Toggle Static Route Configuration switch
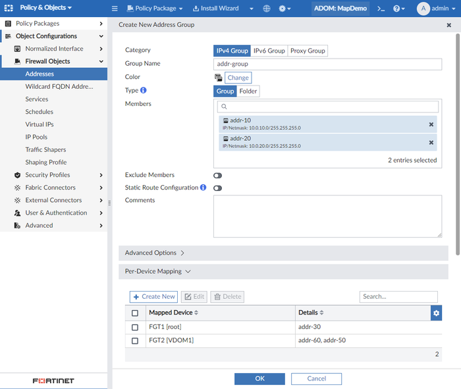The height and width of the screenshot is (389, 461). [217, 188]
